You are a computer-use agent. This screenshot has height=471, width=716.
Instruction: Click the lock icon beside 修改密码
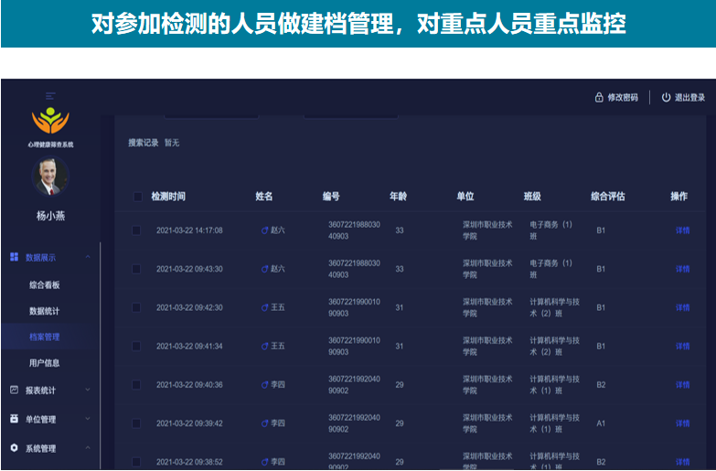click(x=599, y=98)
